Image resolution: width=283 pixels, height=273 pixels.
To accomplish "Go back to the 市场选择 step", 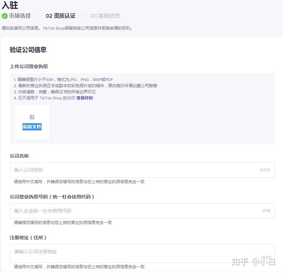I will [x=20, y=16].
